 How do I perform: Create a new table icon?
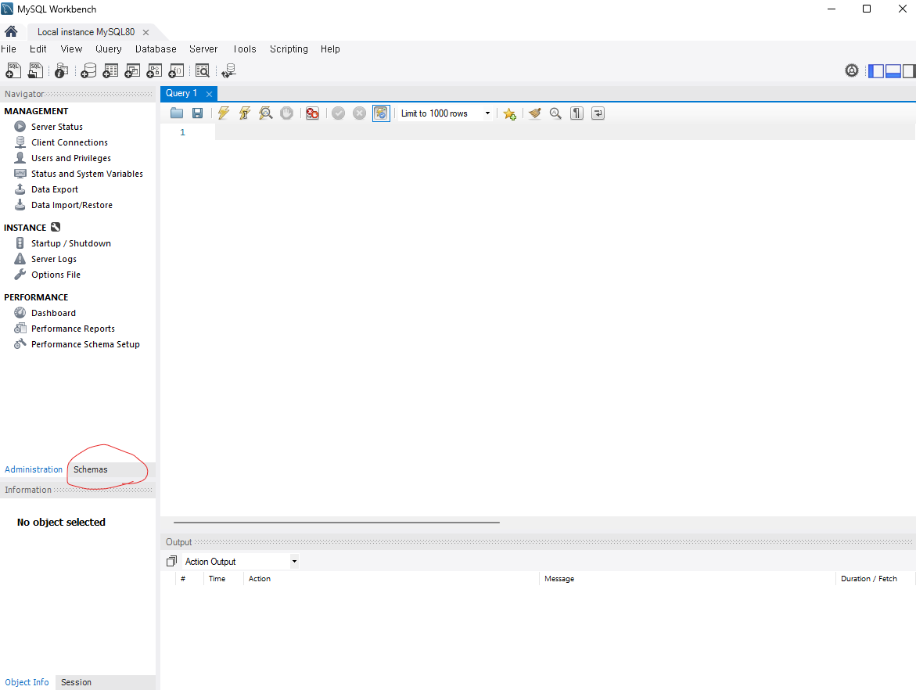pos(110,70)
